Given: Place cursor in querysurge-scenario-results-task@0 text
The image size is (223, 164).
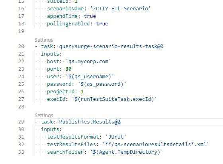Looking at the screenshot, I should (111, 46).
